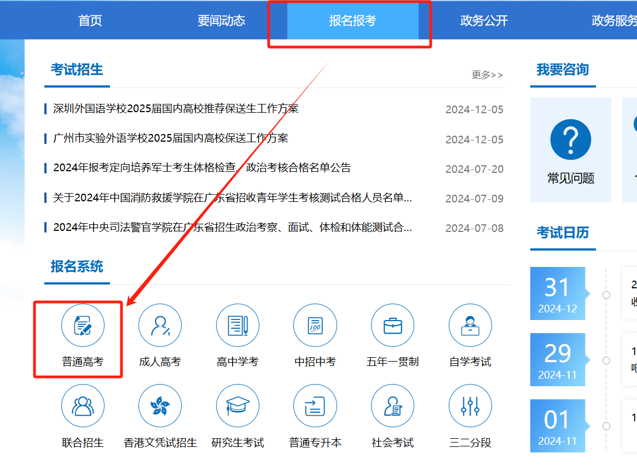This screenshot has width=637, height=471.
Task: Select the 报名报考 navigation tab
Action: (x=352, y=20)
